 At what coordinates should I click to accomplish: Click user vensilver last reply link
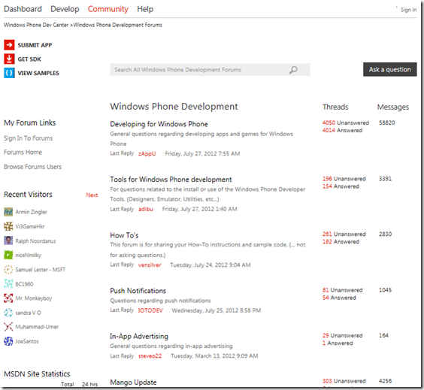150,265
